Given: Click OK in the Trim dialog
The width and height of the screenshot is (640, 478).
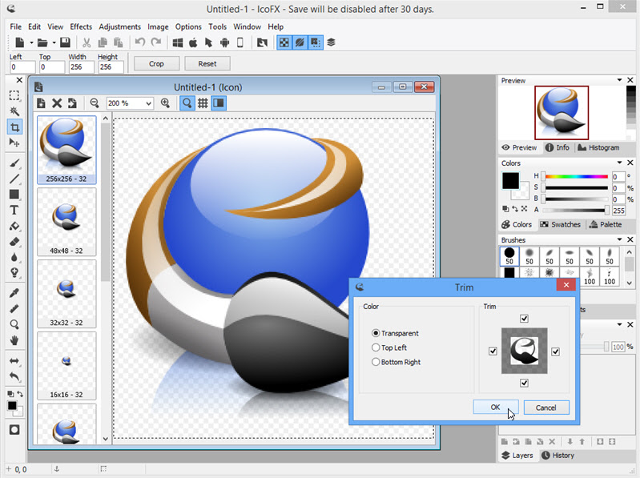Looking at the screenshot, I should point(496,407).
